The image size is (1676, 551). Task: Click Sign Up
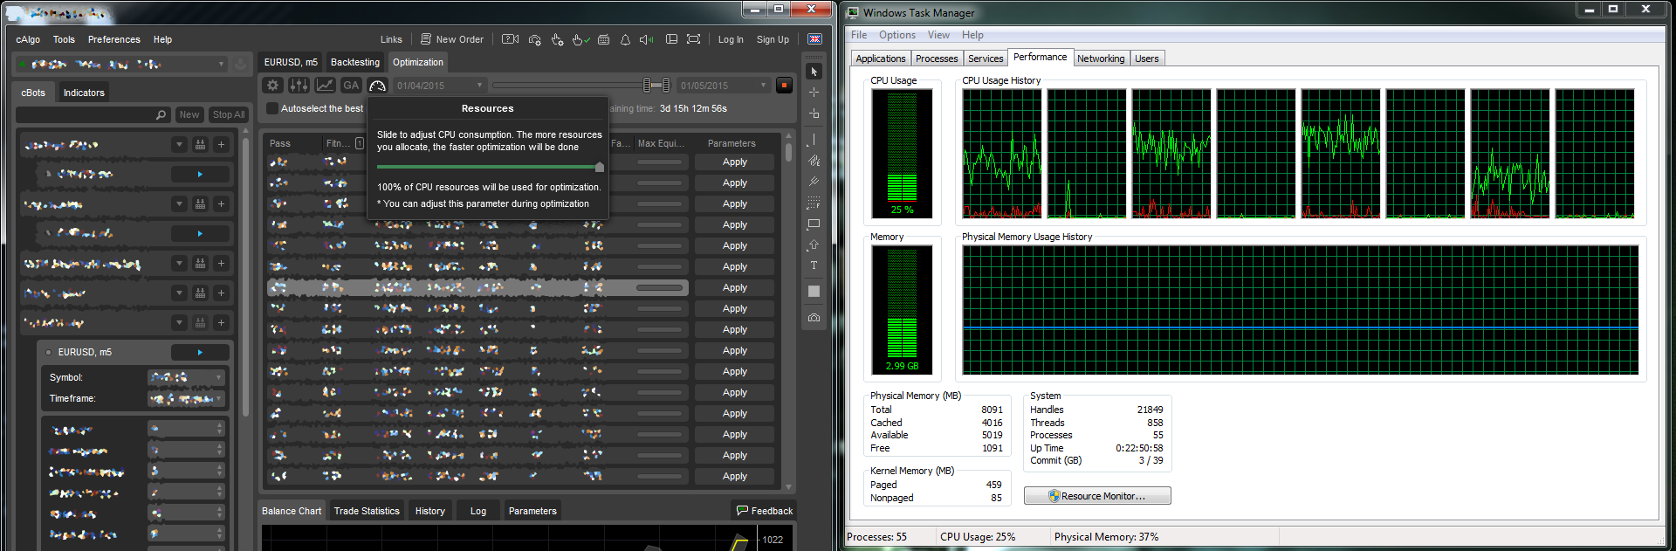(x=773, y=39)
